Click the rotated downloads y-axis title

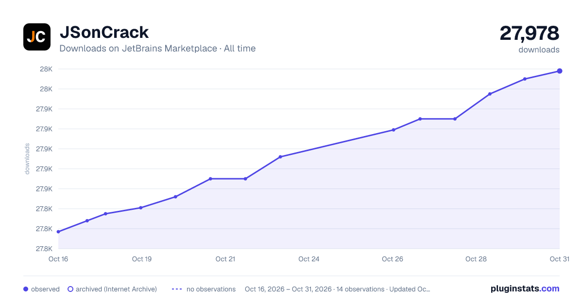pos(27,159)
